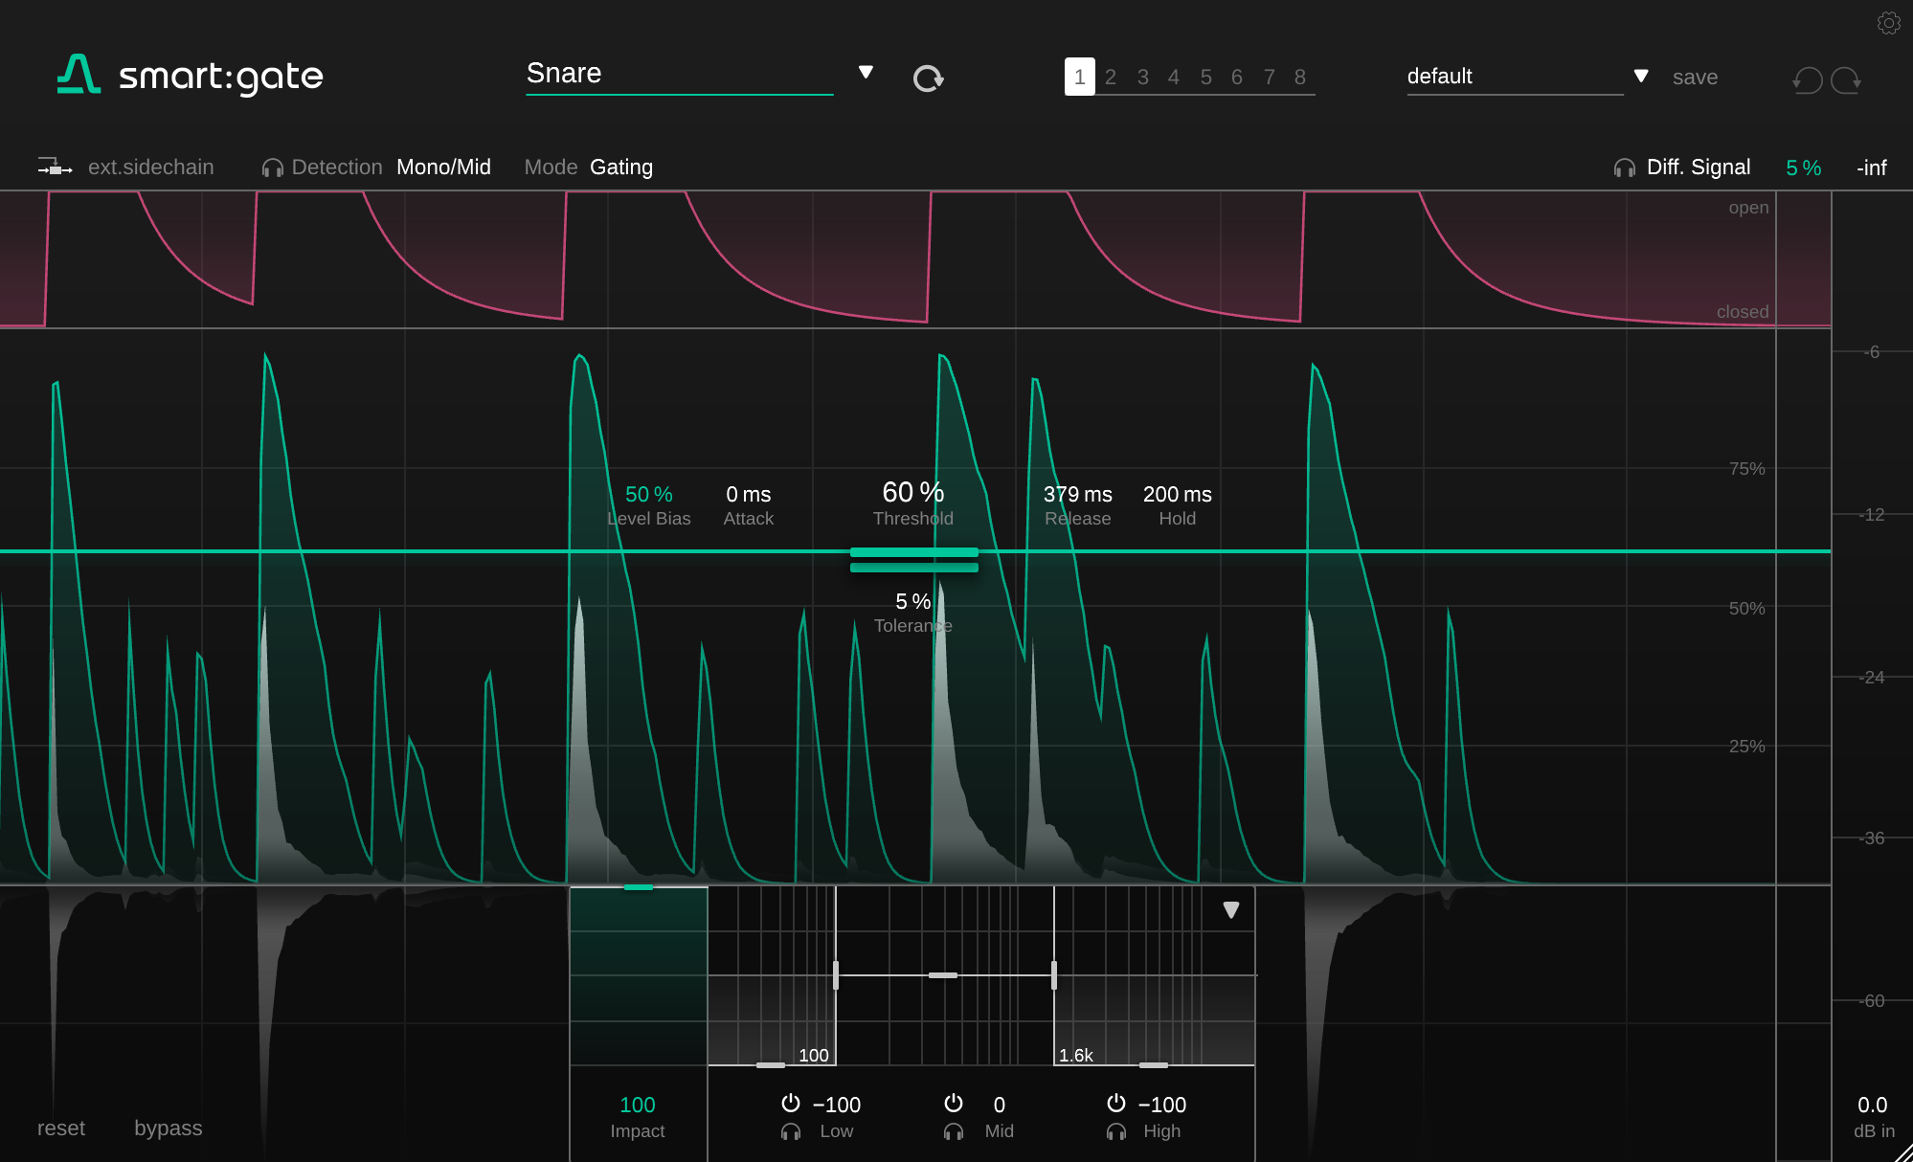
Task: Solo the Low band with its headphones icon
Action: [790, 1132]
